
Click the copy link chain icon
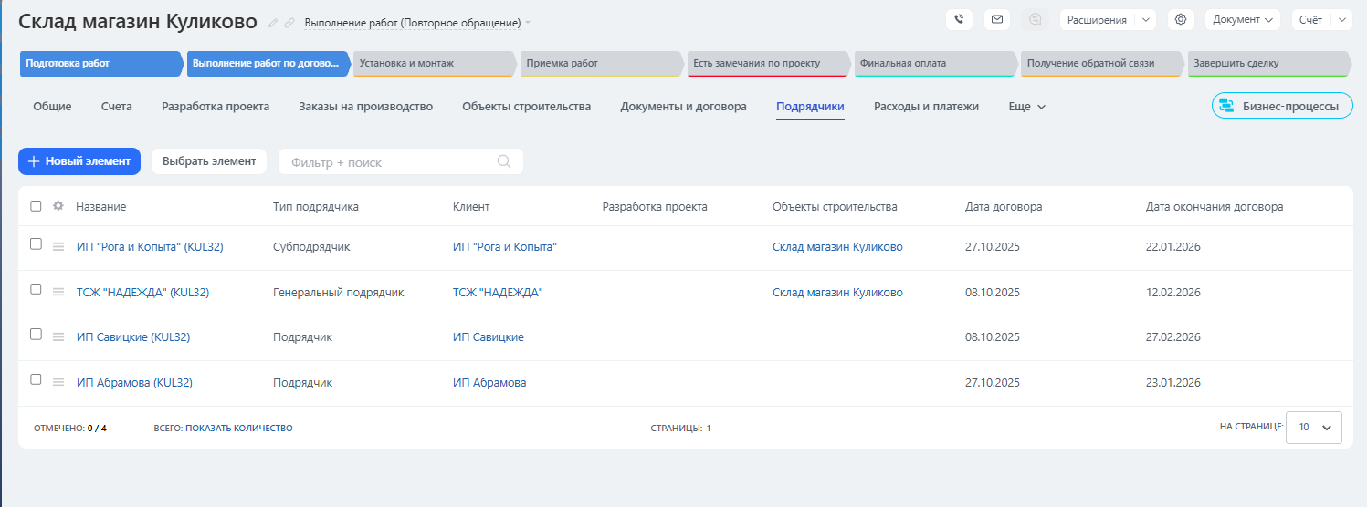pos(289,23)
